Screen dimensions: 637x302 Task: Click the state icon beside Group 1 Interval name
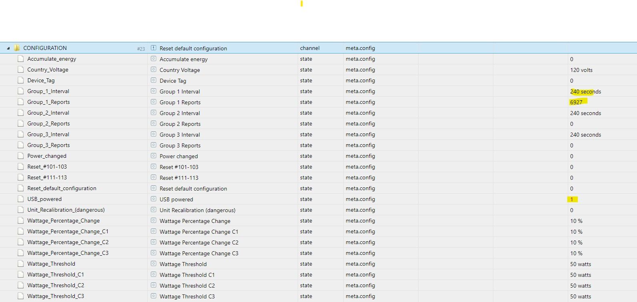click(x=153, y=91)
